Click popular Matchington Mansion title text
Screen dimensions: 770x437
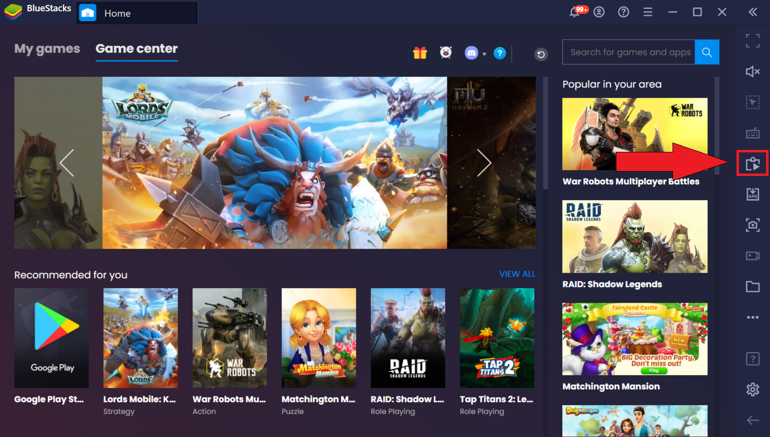pos(611,386)
